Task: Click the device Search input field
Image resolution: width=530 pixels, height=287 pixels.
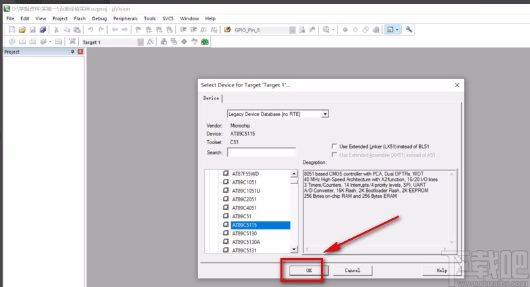Action: point(261,152)
